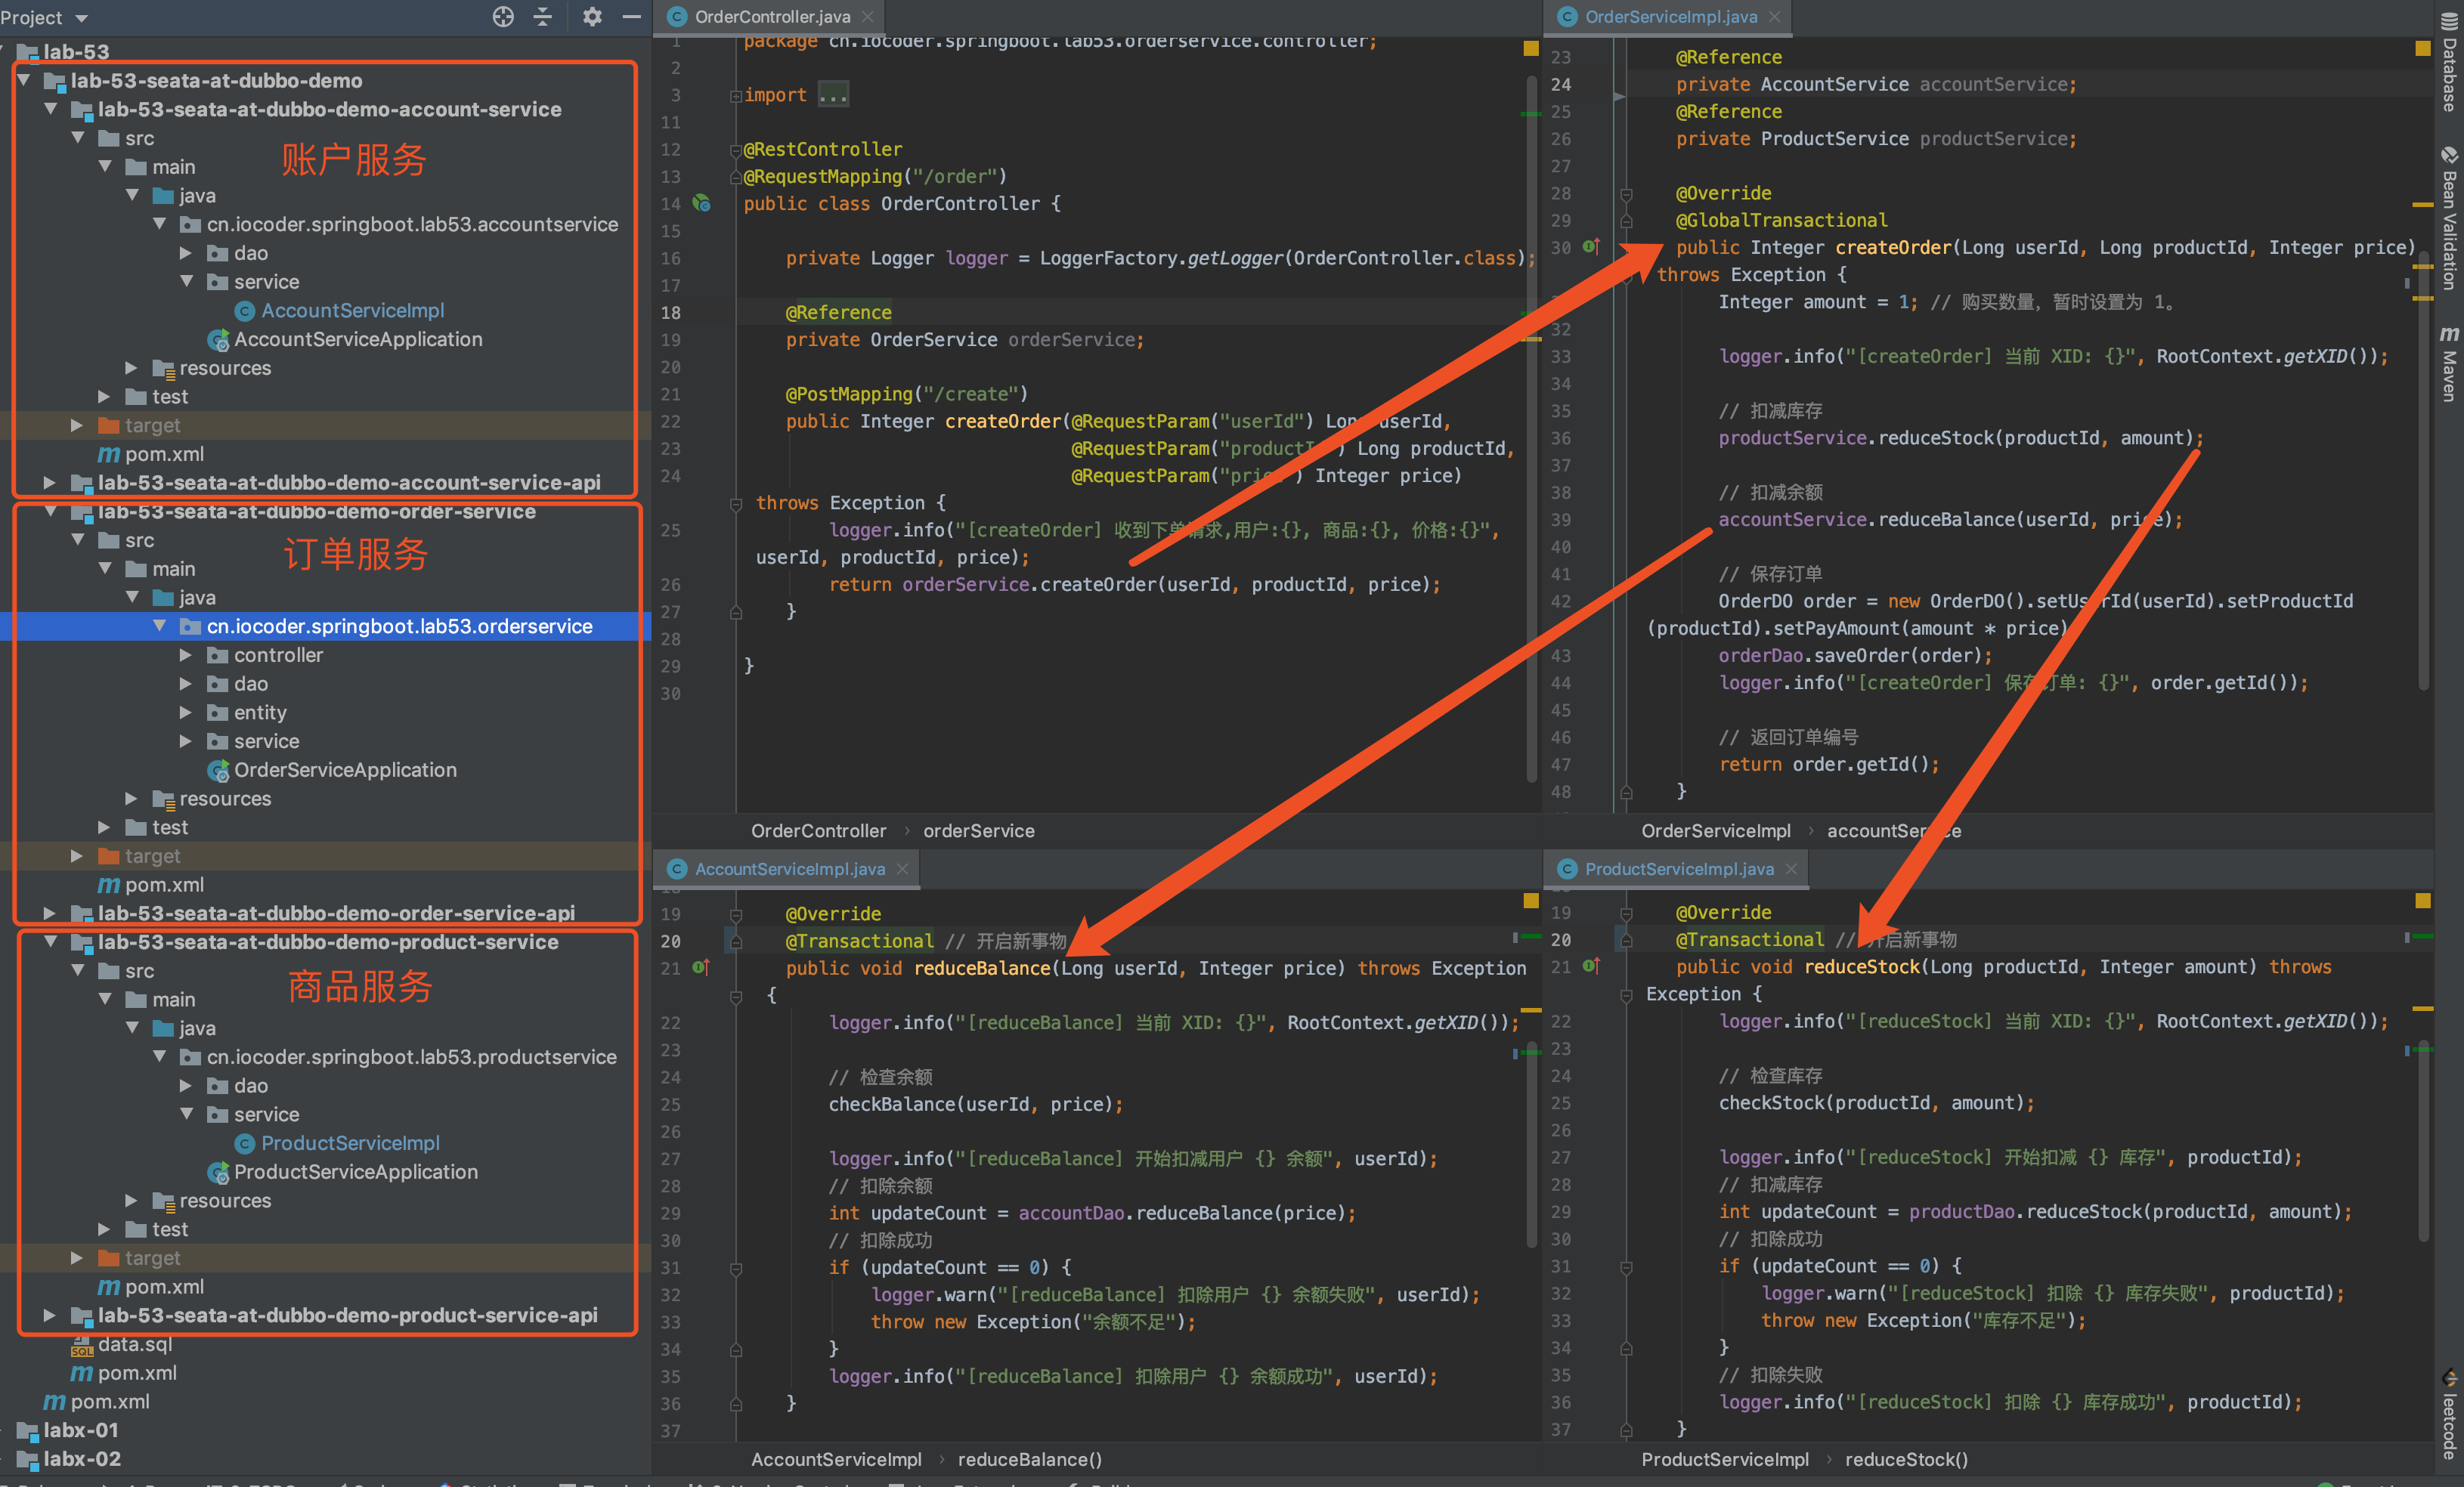2464x1487 pixels.
Task: Expand the controller package in order service
Action: pyautogui.click(x=186, y=655)
